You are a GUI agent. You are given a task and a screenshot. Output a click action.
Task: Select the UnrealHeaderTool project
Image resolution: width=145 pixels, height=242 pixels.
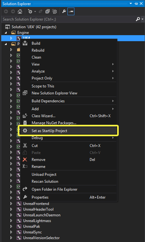[38, 209]
